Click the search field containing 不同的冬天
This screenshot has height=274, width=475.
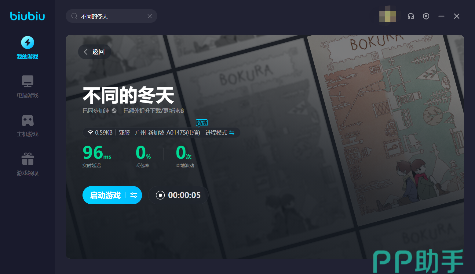(110, 16)
